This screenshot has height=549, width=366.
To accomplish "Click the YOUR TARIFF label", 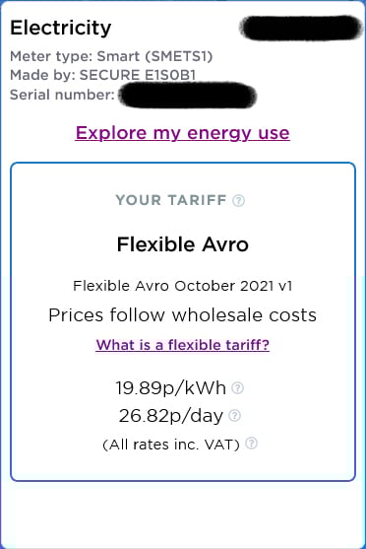I will (x=171, y=200).
